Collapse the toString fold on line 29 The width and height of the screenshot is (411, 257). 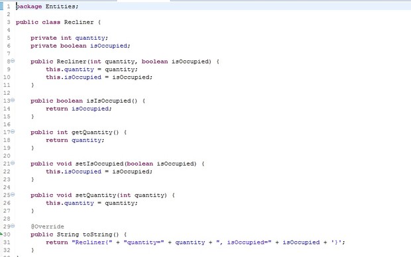tap(13, 226)
